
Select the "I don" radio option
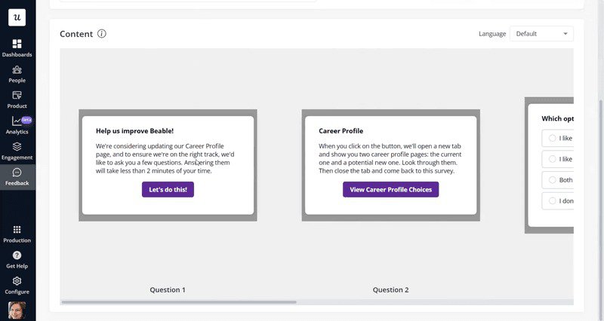[553, 200]
